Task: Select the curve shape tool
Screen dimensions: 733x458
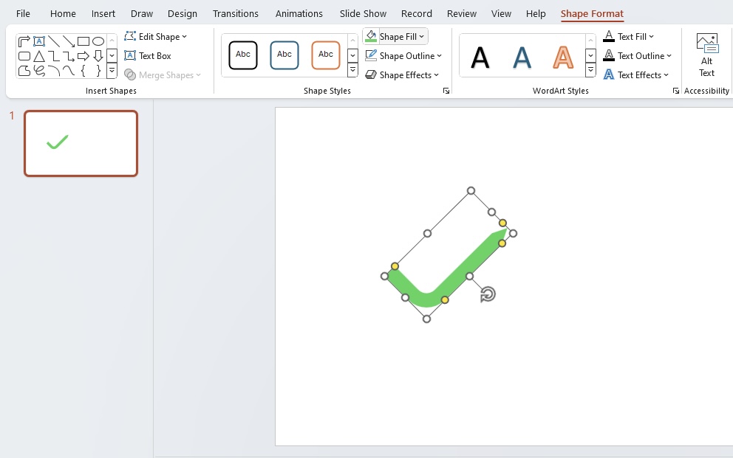Action: pyautogui.click(x=69, y=71)
